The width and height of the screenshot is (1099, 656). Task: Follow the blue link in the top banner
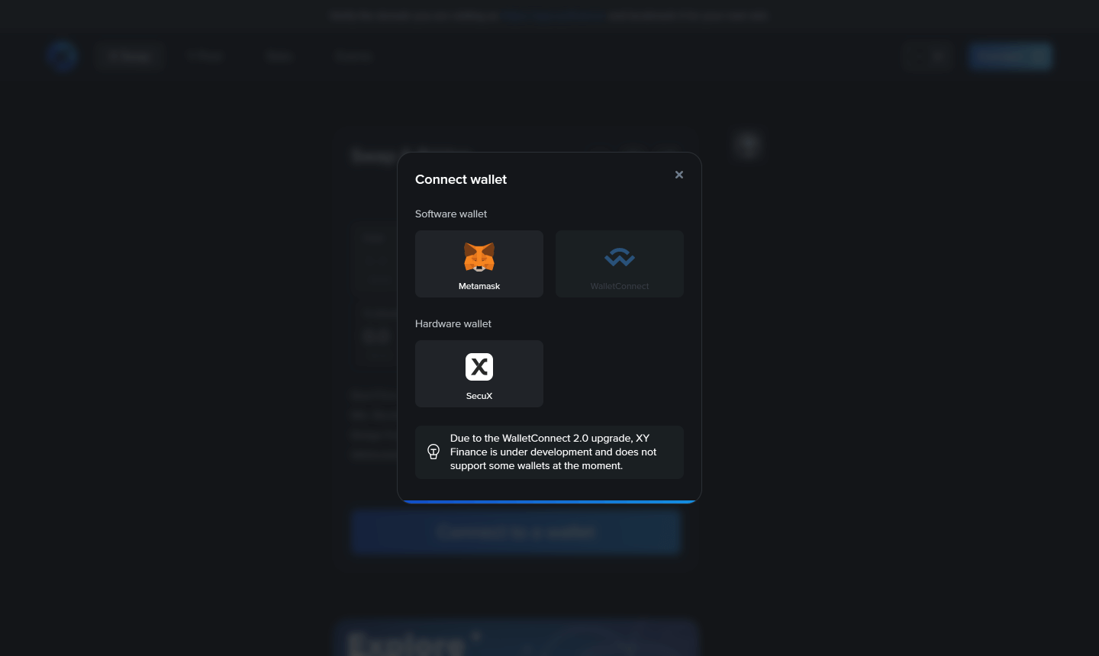[553, 15]
